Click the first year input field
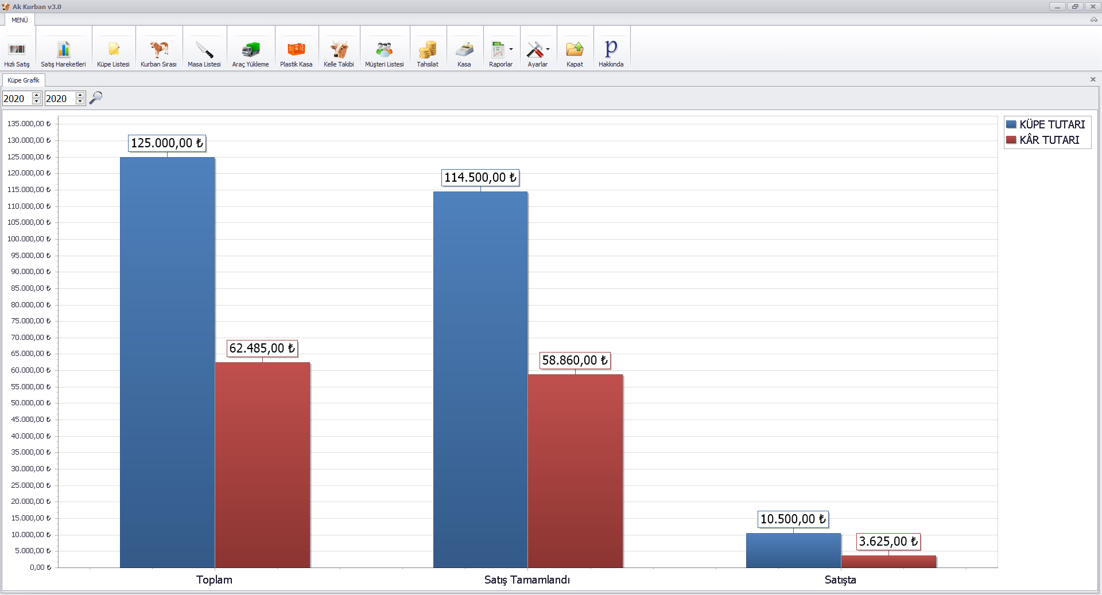The width and height of the screenshot is (1102, 595). [17, 99]
